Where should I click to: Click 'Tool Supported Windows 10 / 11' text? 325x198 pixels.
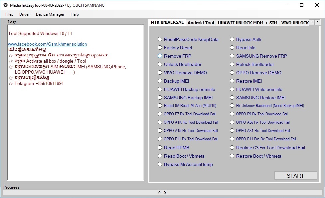[x=40, y=33]
